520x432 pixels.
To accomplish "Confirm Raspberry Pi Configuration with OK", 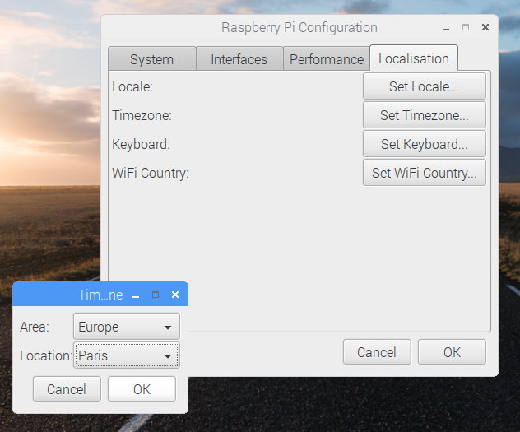I will 452,352.
